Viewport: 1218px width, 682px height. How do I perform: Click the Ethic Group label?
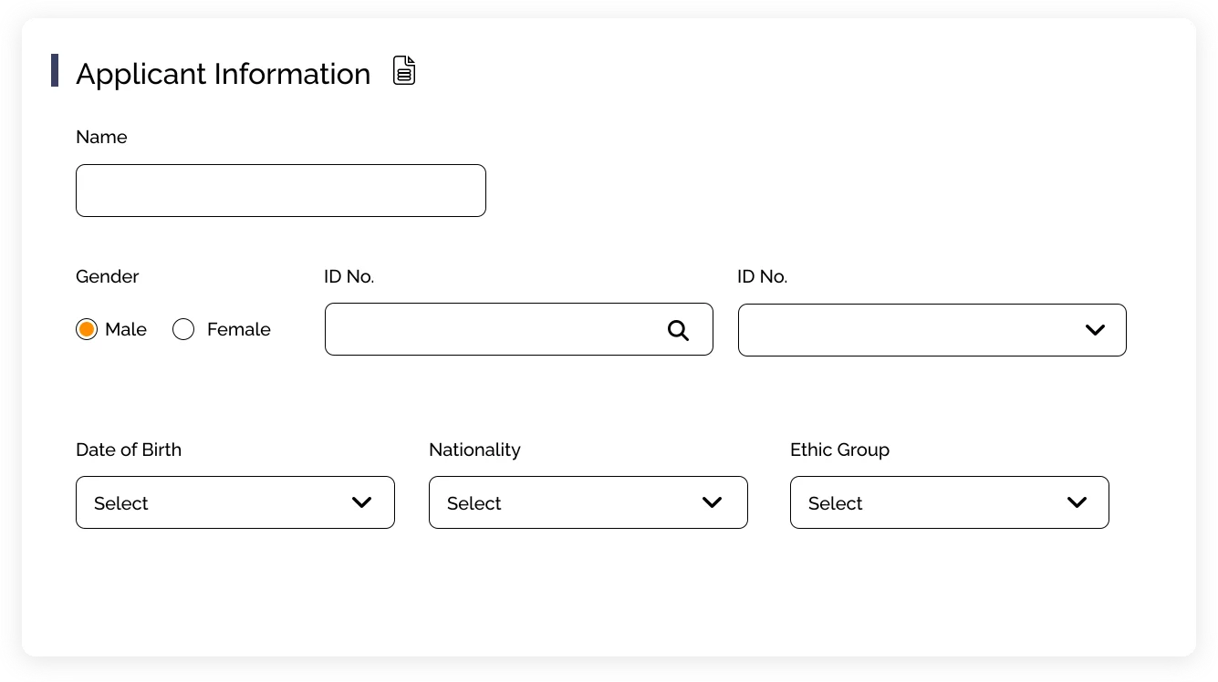coord(839,449)
